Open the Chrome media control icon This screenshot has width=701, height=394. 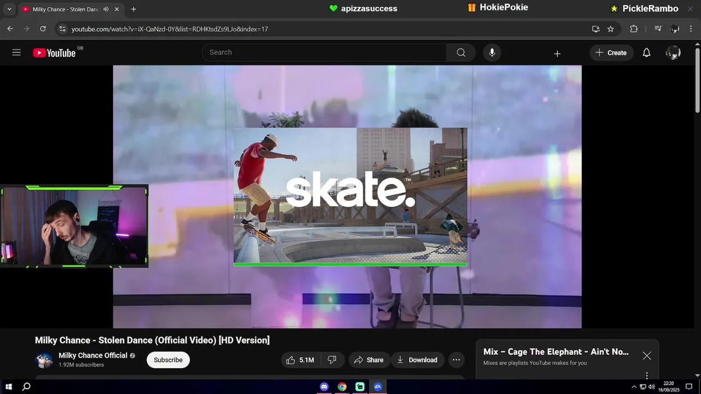658,29
